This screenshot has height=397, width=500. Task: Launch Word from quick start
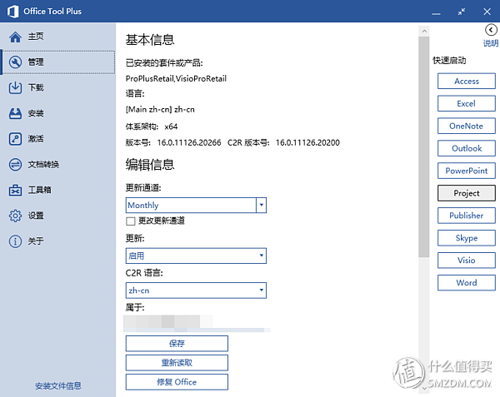(x=467, y=283)
